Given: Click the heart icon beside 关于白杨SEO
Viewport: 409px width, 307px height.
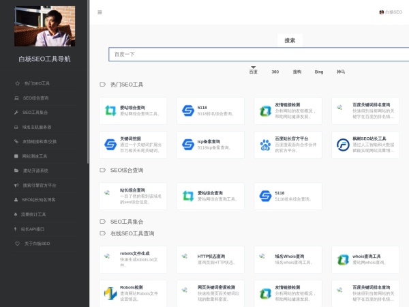Looking at the screenshot, I should pyautogui.click(x=17, y=244).
